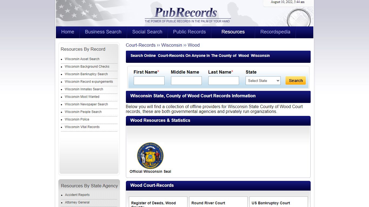Follow the Wood breadcrumb link

(194, 45)
